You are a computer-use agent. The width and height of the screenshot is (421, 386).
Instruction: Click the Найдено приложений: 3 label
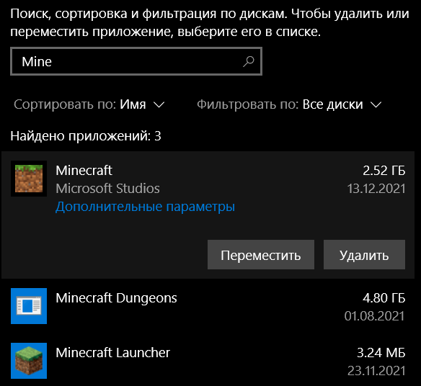[86, 136]
